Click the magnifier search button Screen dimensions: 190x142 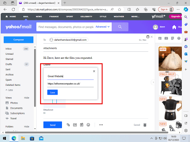click(x=120, y=27)
